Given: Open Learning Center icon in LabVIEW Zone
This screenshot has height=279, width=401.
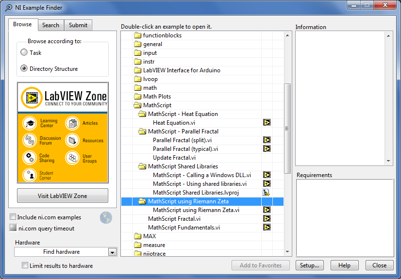Looking at the screenshot, I should 30,123.
